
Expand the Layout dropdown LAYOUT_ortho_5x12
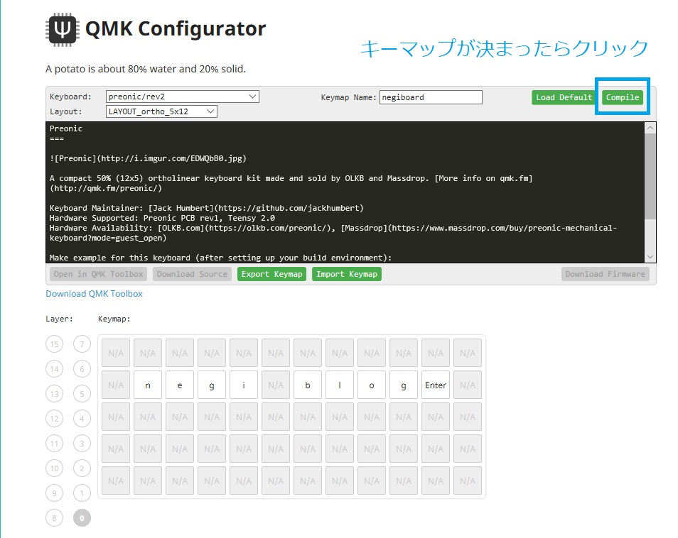(x=161, y=111)
